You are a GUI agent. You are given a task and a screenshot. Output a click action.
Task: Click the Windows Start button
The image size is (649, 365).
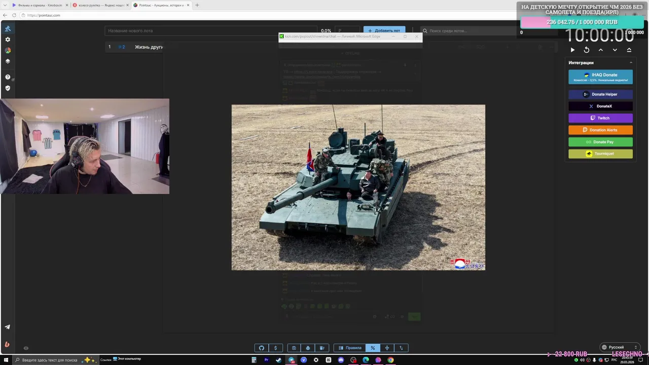pos(5,360)
